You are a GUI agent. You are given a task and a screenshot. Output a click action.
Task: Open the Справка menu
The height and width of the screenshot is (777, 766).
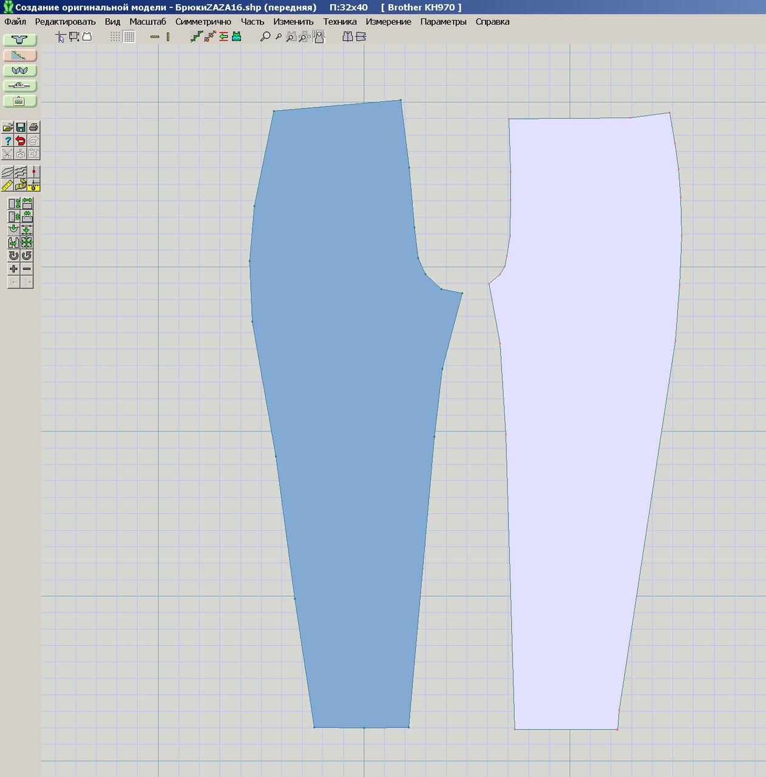pyautogui.click(x=492, y=22)
